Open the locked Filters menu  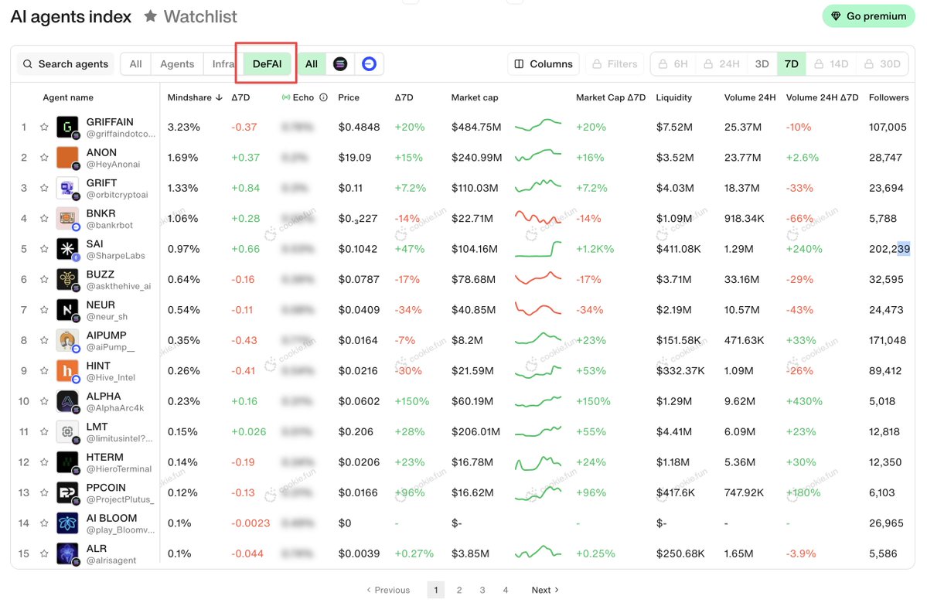pos(615,64)
